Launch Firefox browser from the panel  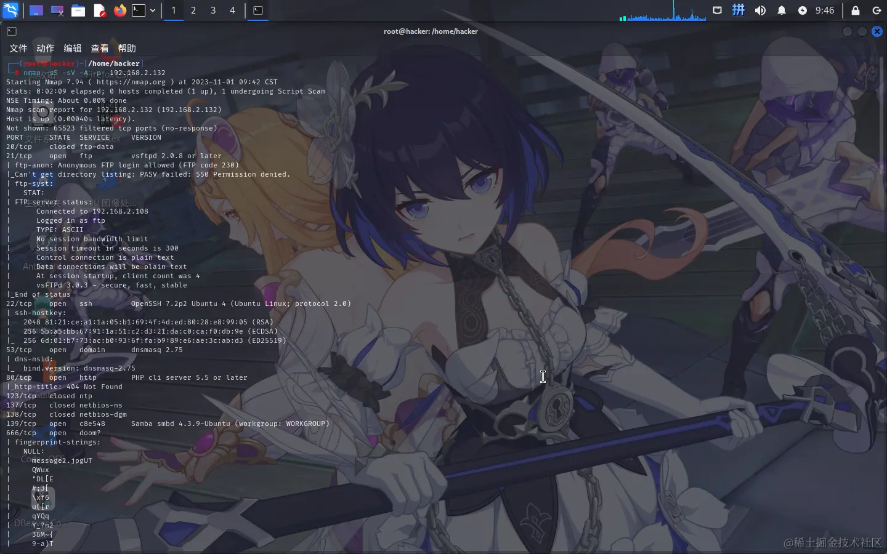(120, 10)
